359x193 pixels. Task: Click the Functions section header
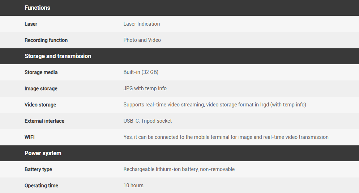point(37,8)
